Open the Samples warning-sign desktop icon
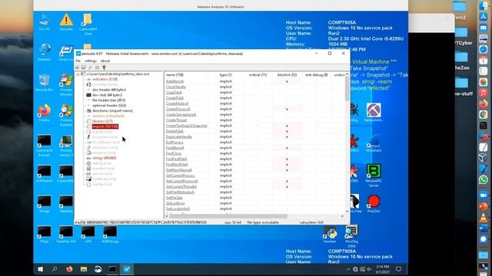Image resolution: width=492 pixels, height=276 pixels. pos(66,22)
